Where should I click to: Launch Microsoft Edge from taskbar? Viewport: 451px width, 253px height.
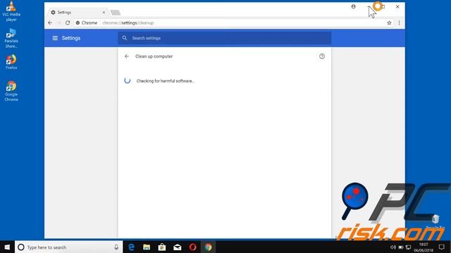132,247
